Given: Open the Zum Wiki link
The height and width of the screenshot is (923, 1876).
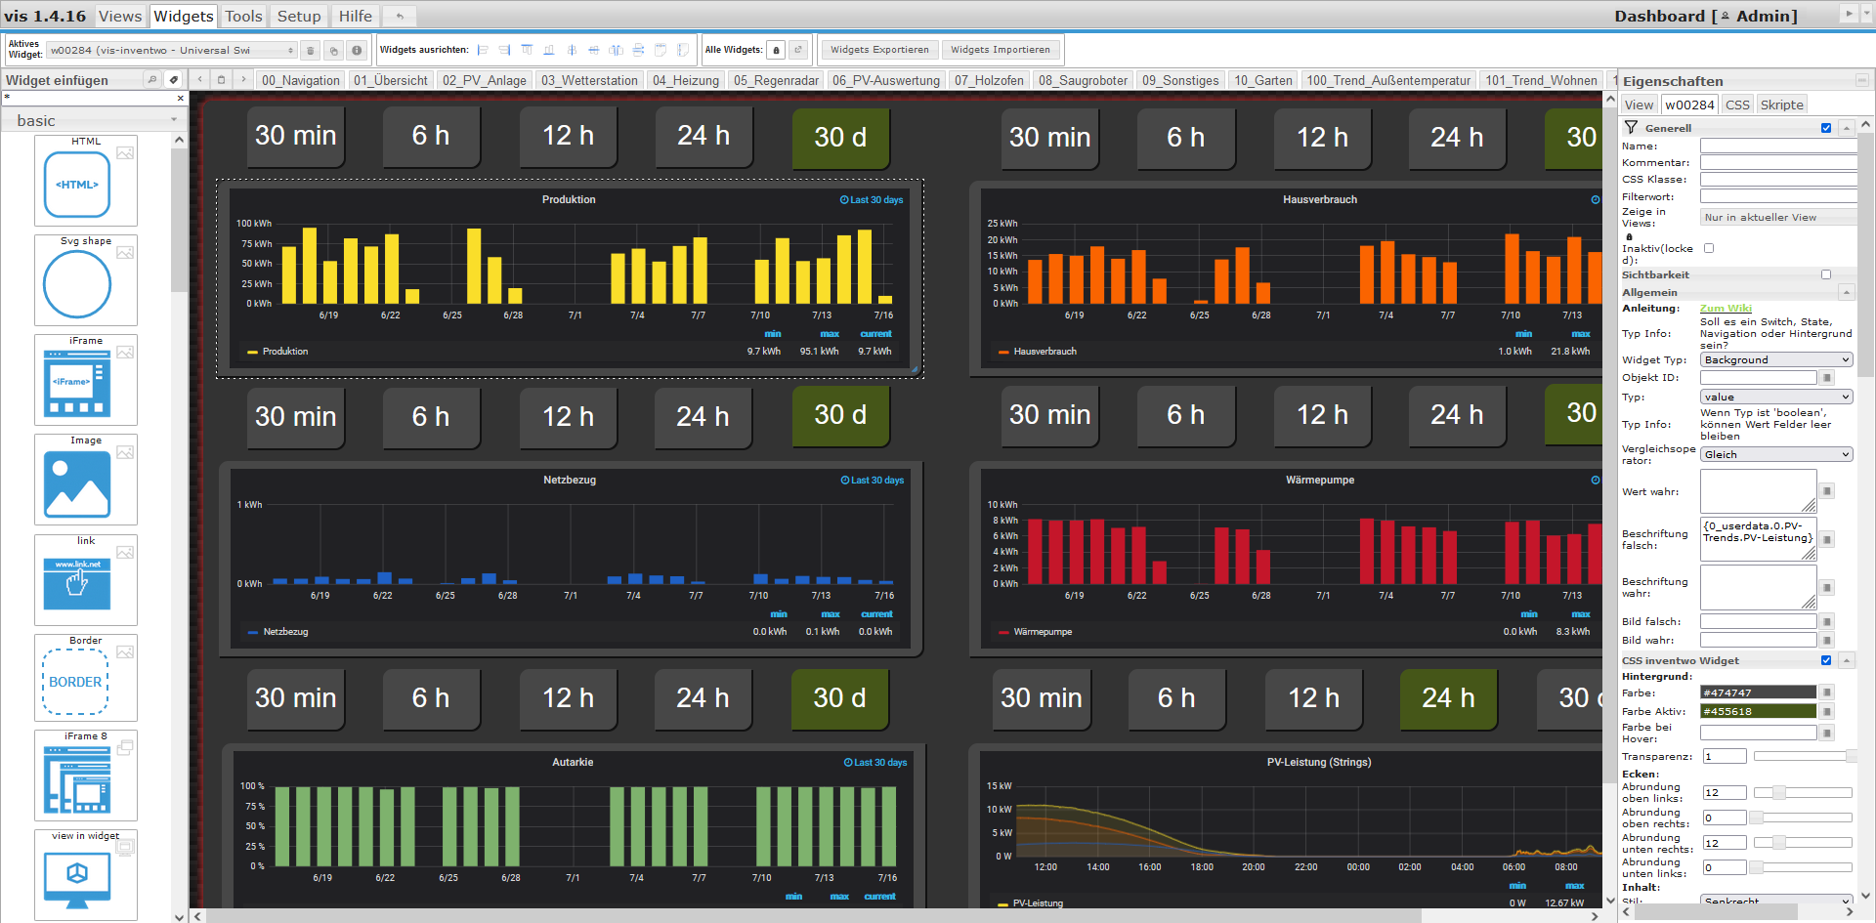Looking at the screenshot, I should pyautogui.click(x=1726, y=308).
